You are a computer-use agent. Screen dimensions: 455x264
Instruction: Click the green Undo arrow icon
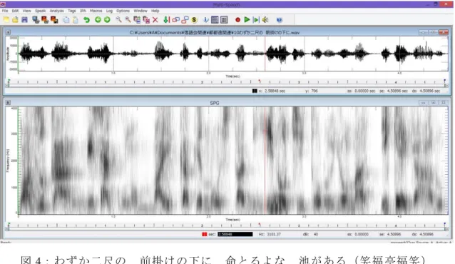86,20
